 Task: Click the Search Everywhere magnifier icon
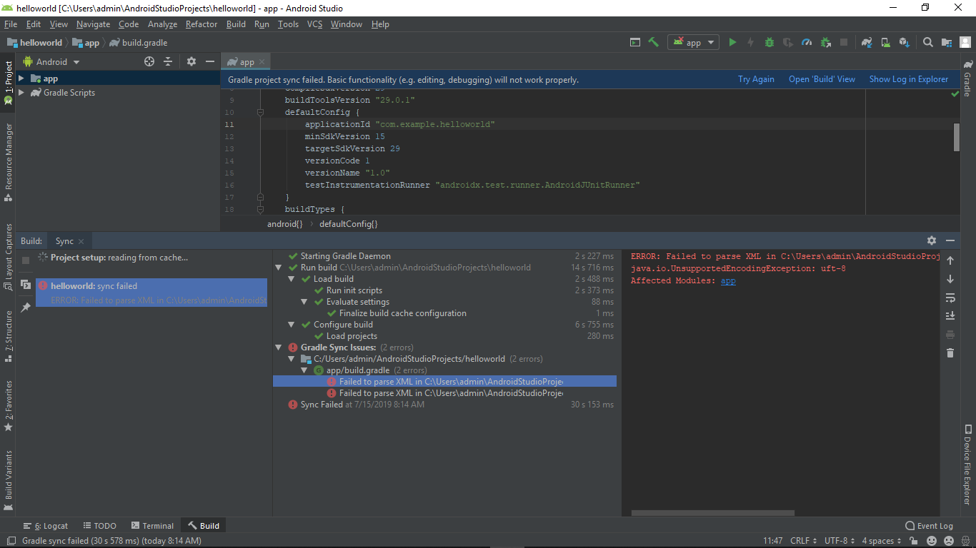(x=928, y=42)
